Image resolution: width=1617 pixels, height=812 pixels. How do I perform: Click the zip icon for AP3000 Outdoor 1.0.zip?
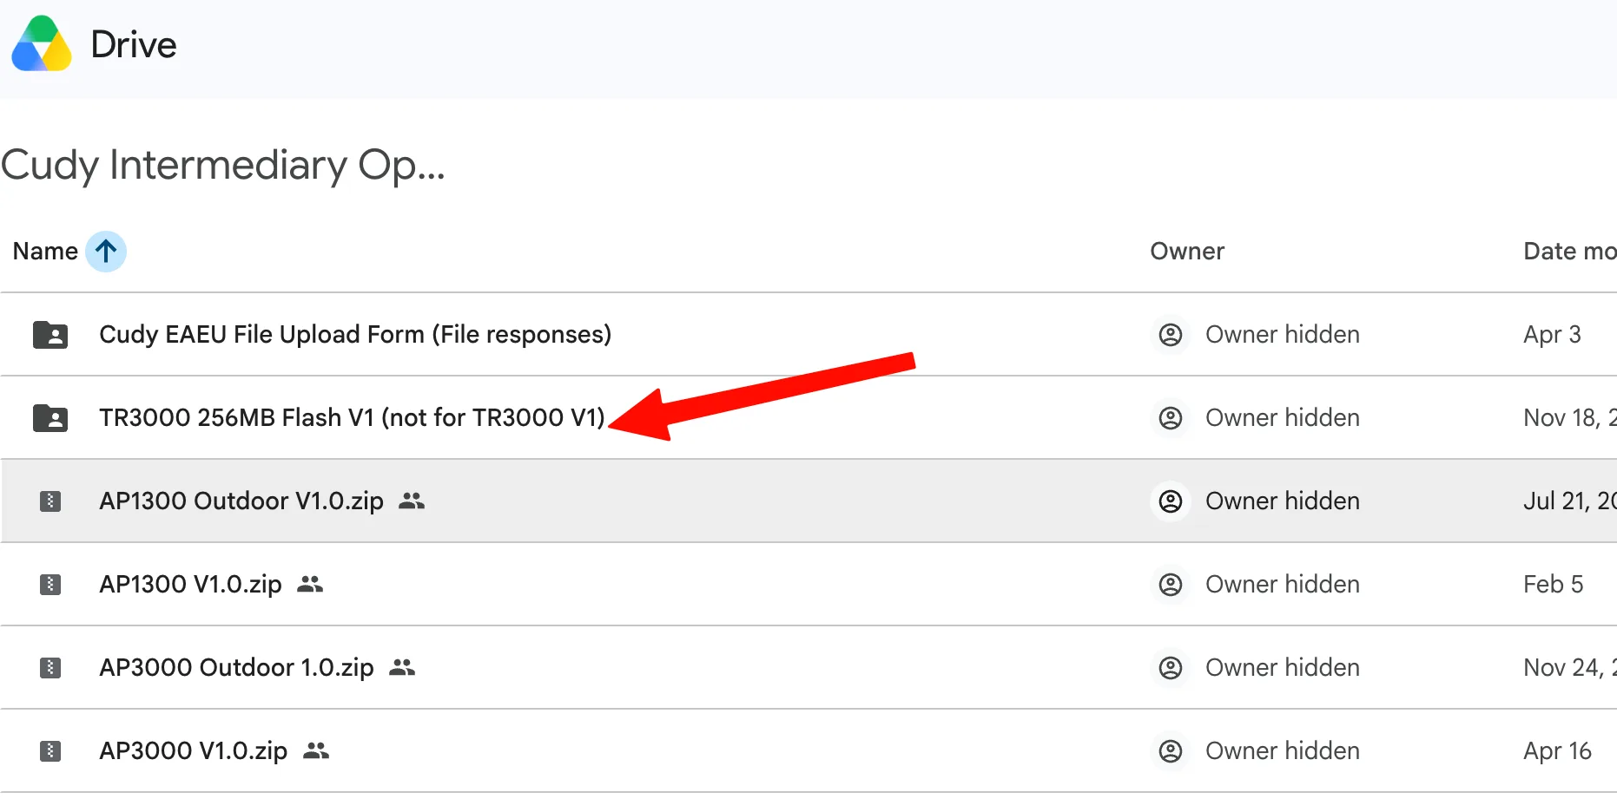pos(50,668)
